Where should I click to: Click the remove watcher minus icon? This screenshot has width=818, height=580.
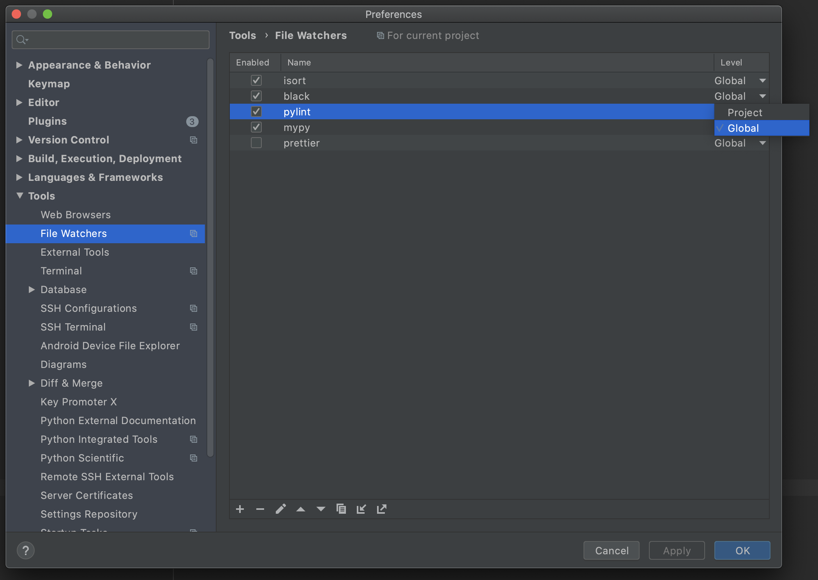[260, 509]
